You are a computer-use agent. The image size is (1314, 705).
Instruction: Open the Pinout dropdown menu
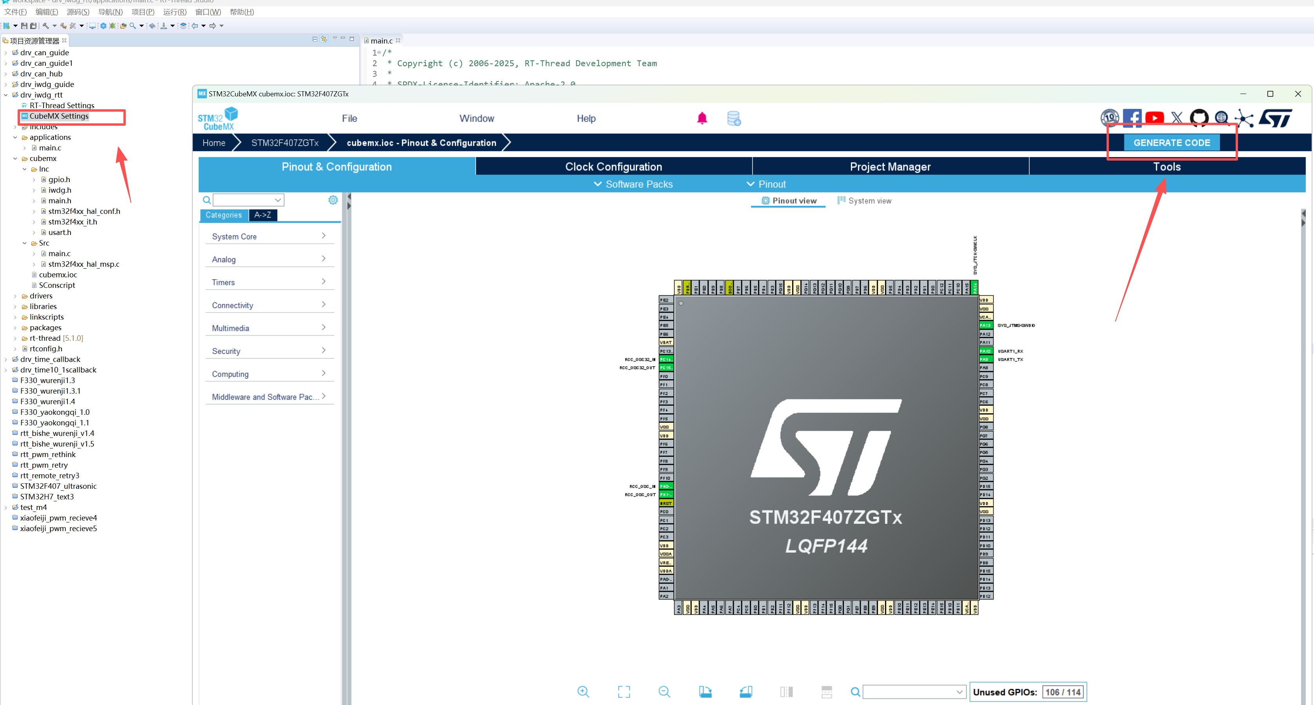[766, 184]
